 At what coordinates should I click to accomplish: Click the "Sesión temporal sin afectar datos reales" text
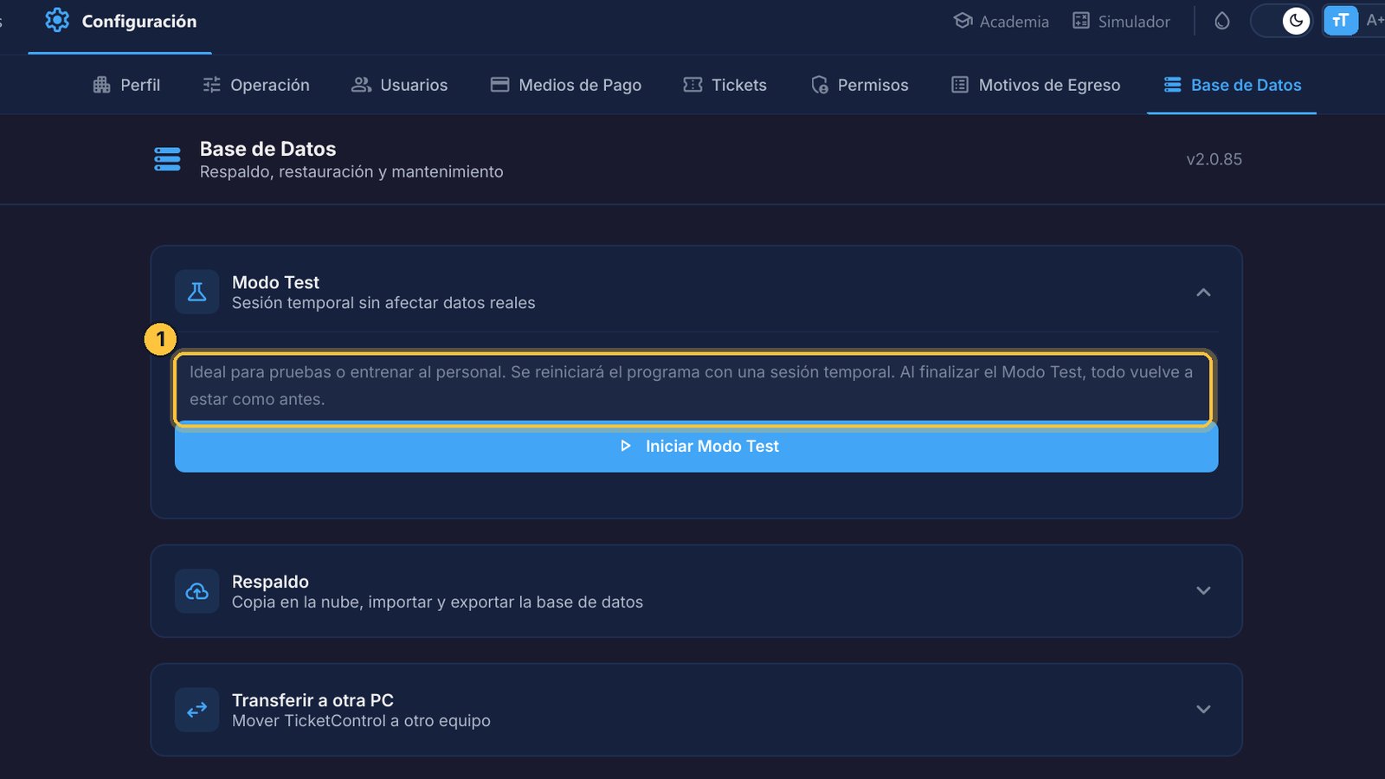pyautogui.click(x=383, y=303)
